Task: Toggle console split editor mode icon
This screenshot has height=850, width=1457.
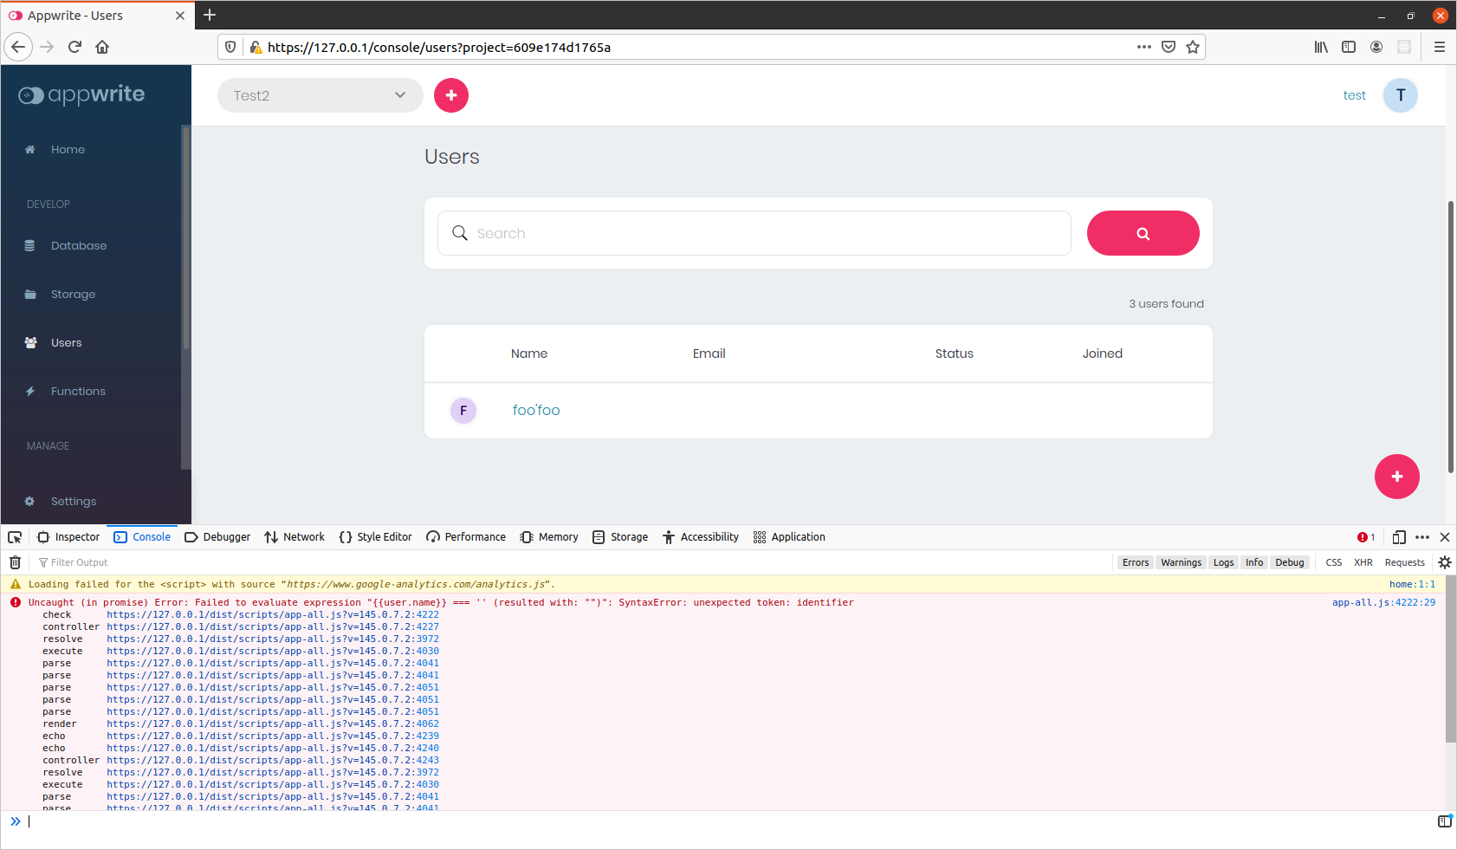Action: pyautogui.click(x=1444, y=821)
